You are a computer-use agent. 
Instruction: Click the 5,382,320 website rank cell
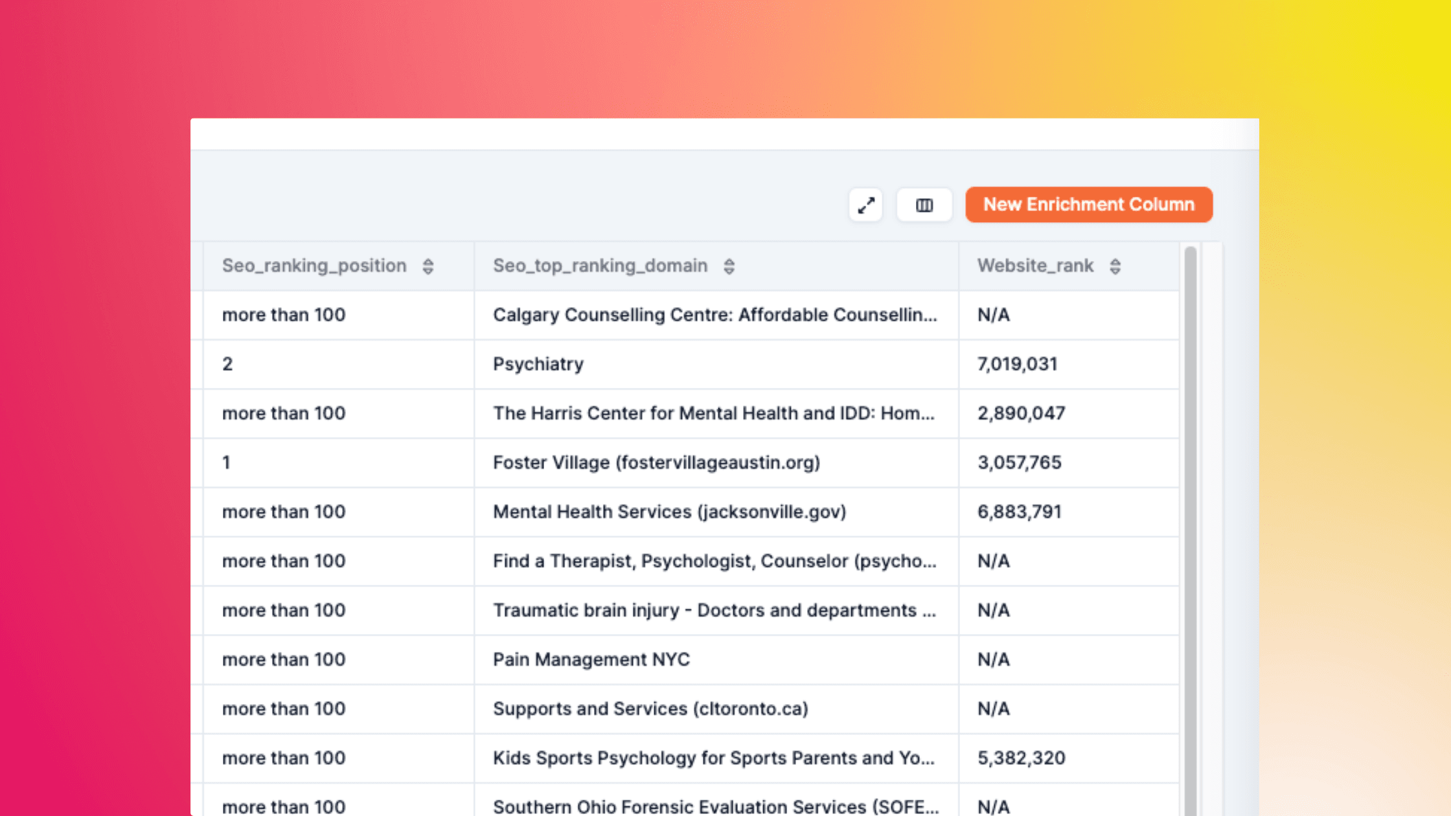click(x=1021, y=758)
